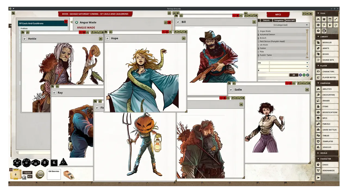
Task: Open the Assets puzzle-piece icon
Action: click(x=318, y=48)
